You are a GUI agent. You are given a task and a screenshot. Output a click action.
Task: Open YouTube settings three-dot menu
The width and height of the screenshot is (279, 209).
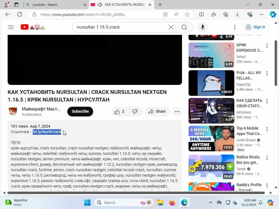coord(235,27)
